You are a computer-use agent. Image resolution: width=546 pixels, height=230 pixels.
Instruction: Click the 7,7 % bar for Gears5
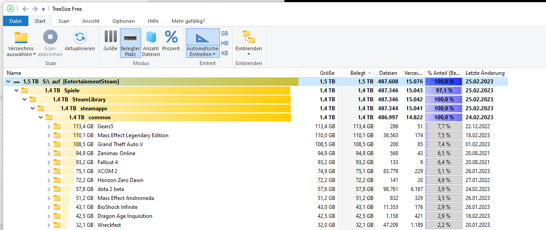444,126
